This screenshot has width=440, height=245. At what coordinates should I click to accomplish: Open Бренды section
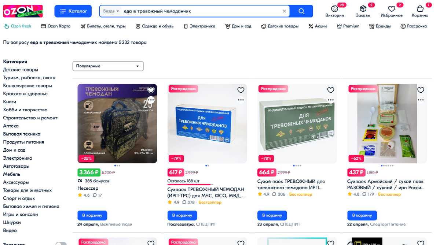coord(380,26)
